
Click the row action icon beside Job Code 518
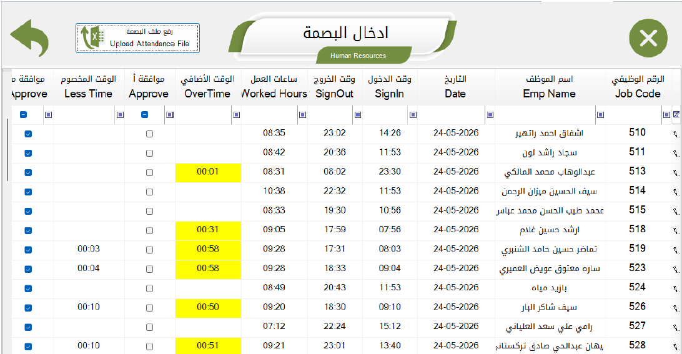(676, 231)
